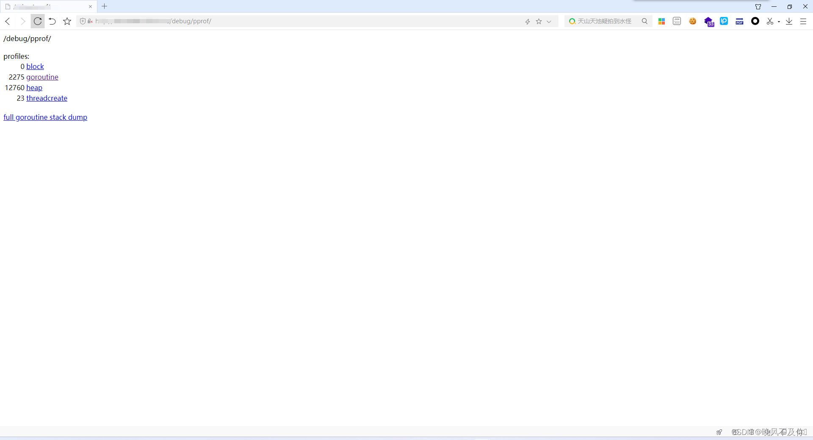The image size is (813, 440).
Task: Click the rocket icon in status bar
Action: tap(719, 432)
